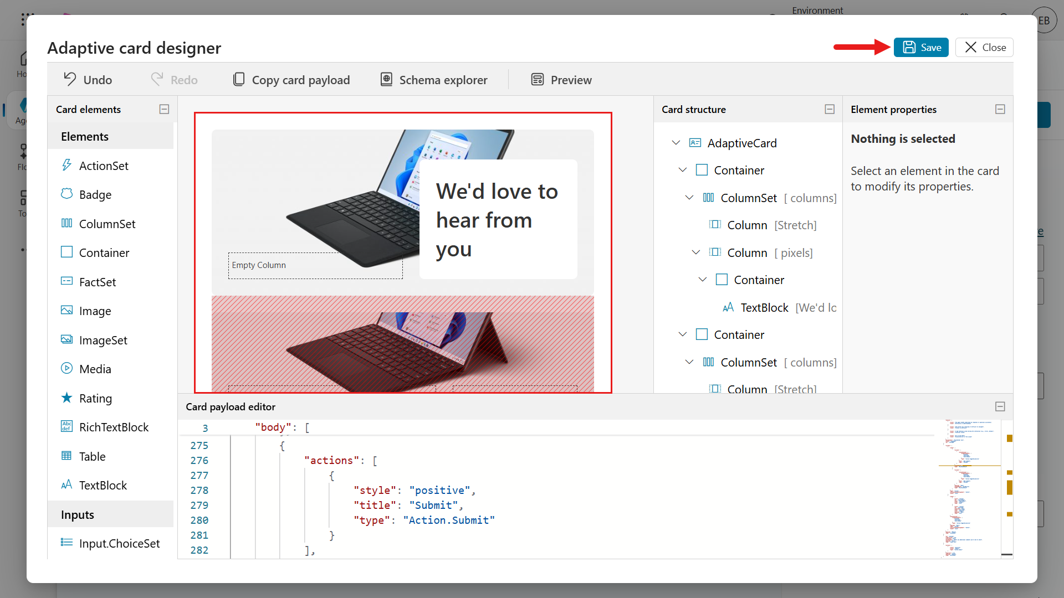This screenshot has width=1064, height=598.
Task: Click the Preview icon in toolbar
Action: tap(537, 79)
